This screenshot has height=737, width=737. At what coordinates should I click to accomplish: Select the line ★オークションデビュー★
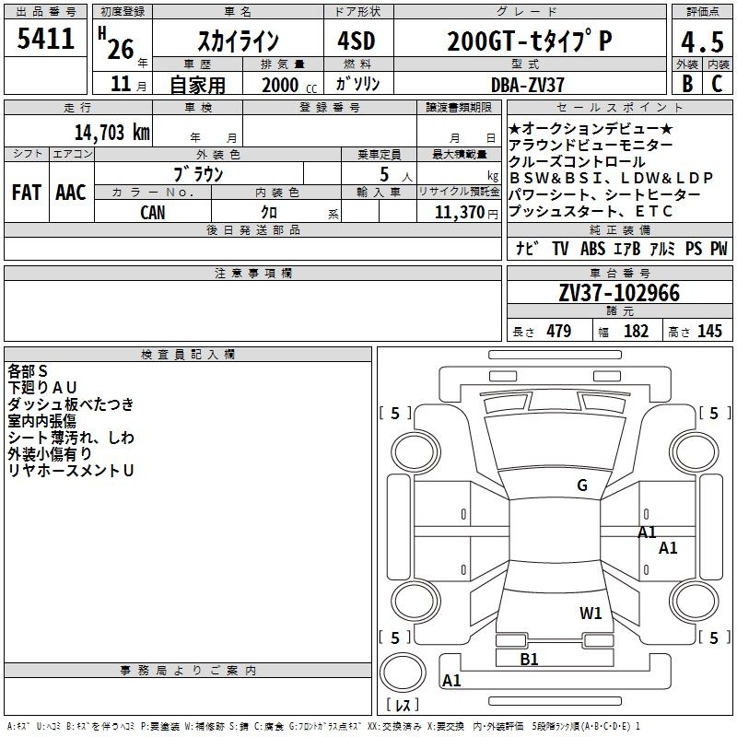[591, 128]
